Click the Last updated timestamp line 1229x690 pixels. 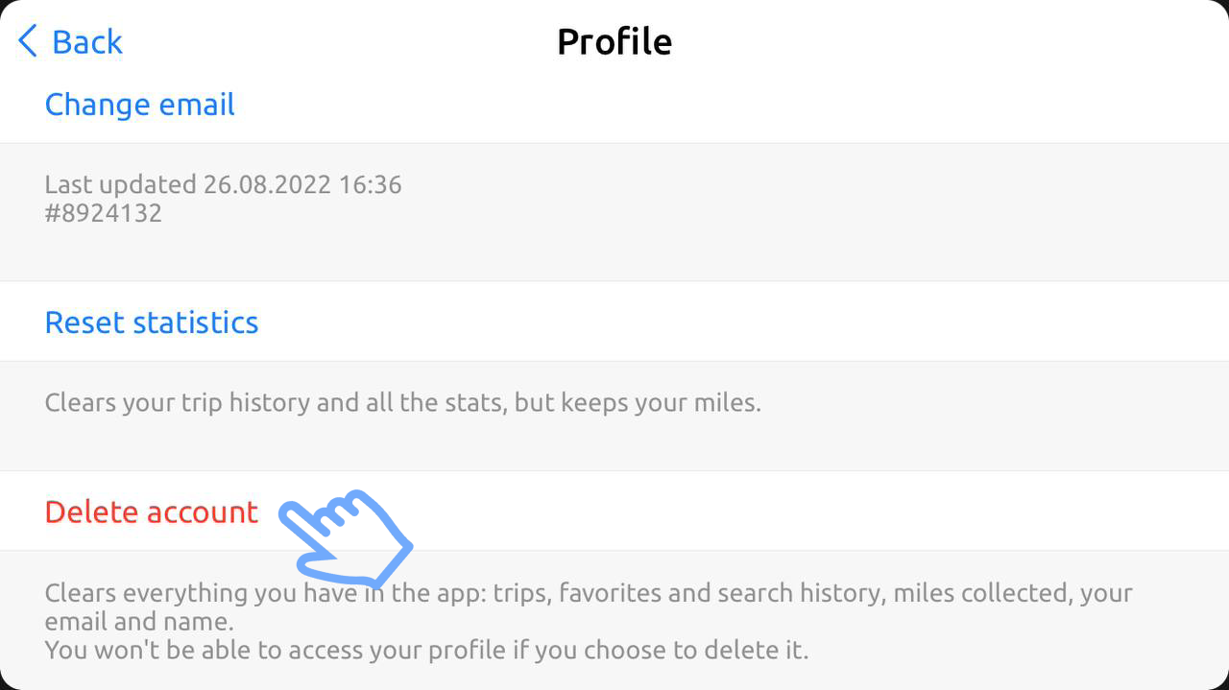[x=223, y=184]
